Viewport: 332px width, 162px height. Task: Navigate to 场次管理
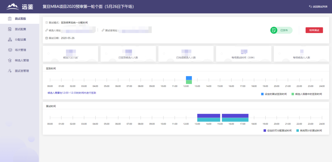coord(19,50)
